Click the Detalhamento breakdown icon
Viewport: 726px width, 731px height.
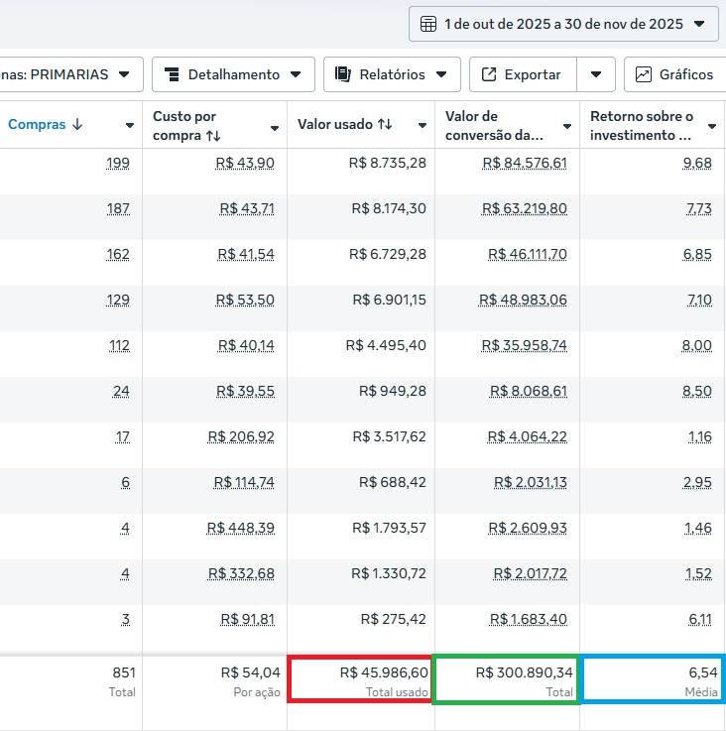[x=172, y=74]
